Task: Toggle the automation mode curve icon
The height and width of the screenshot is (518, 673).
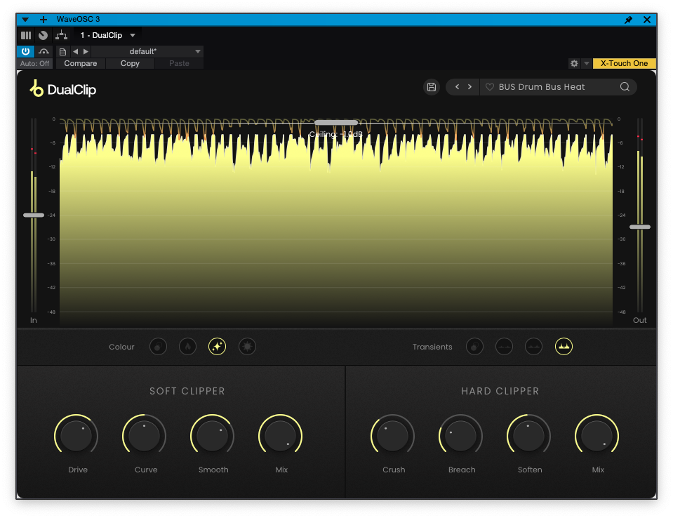Action: (x=44, y=51)
